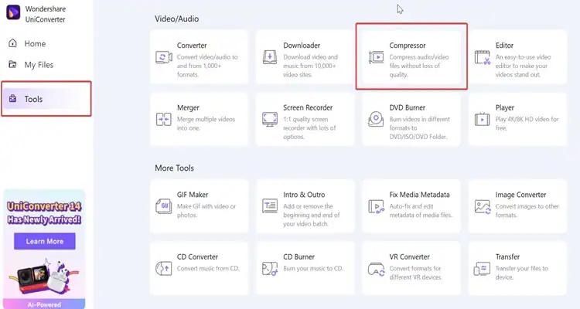Click the Fix Media Metadata icon
580x309 pixels.
pos(376,206)
